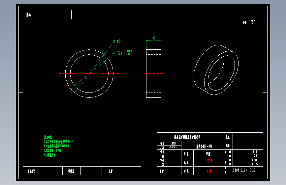Screen dimensions: 286x185
Task: Click the red text in the bottom title block row
Action: point(209,171)
